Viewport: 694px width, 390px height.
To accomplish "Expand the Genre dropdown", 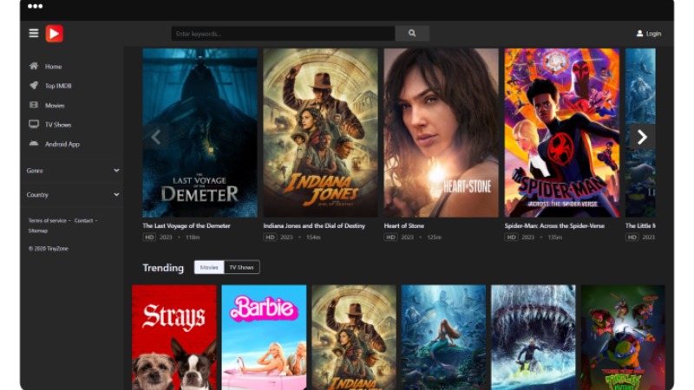I will (x=73, y=171).
